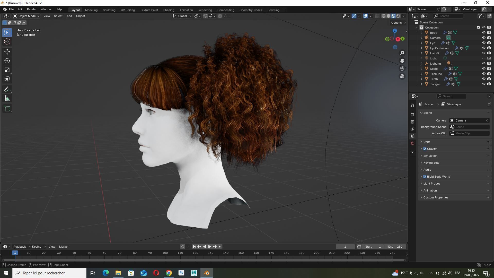Screen dimensions: 494x278
Task: Open the View Layer properties tab
Action: click(412, 129)
